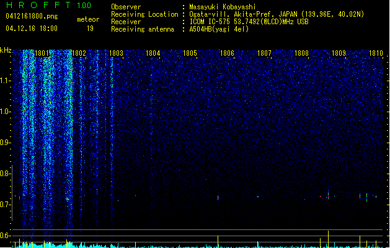Click the 'Observer' field label
The width and height of the screenshot is (390, 248).
point(126,7)
